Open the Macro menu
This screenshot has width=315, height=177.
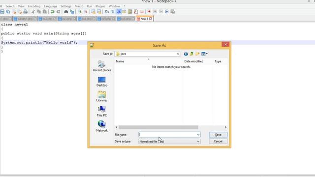79,6
